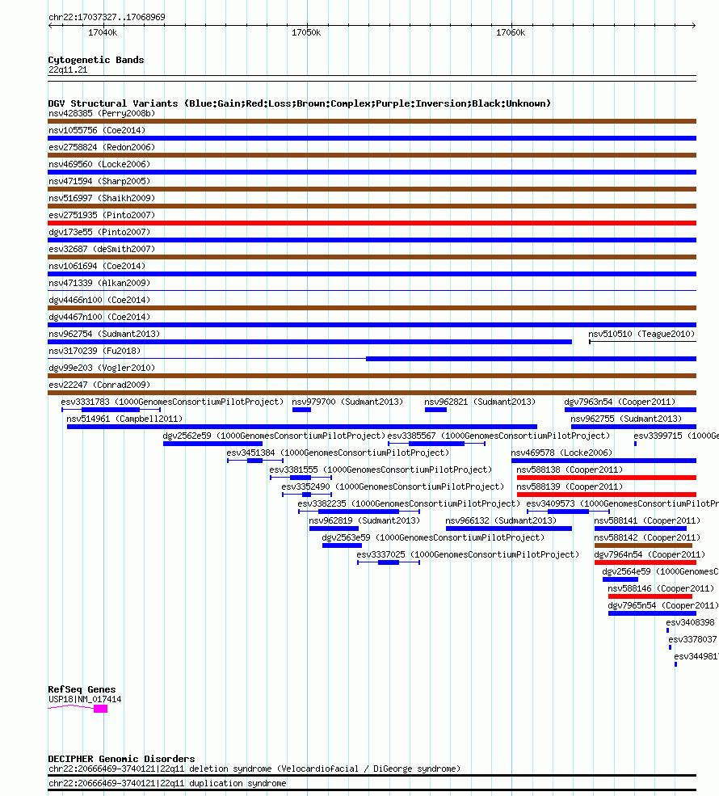Click the 17040k ruler tick label
The image size is (719, 796).
(x=103, y=32)
